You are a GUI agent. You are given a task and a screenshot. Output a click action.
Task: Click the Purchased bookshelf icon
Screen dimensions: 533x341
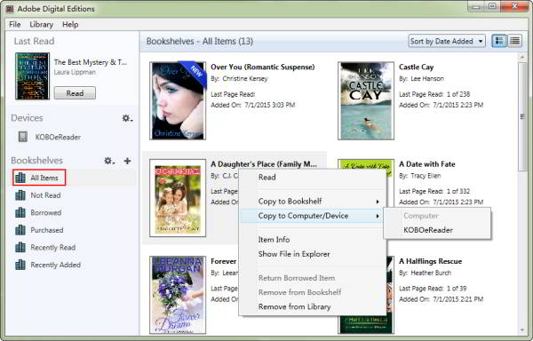point(20,230)
